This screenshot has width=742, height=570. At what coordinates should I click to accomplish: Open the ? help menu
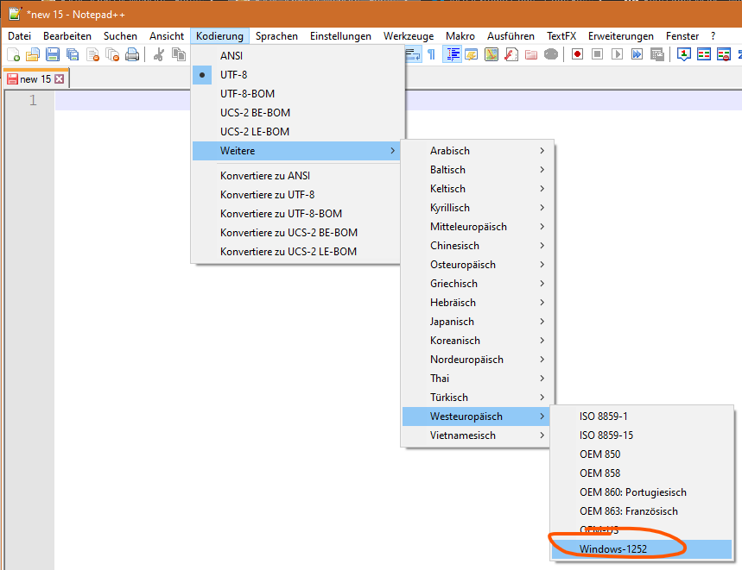point(713,36)
